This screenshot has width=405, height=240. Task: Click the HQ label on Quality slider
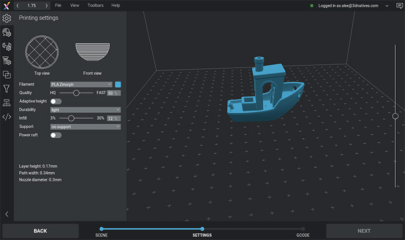[53, 93]
